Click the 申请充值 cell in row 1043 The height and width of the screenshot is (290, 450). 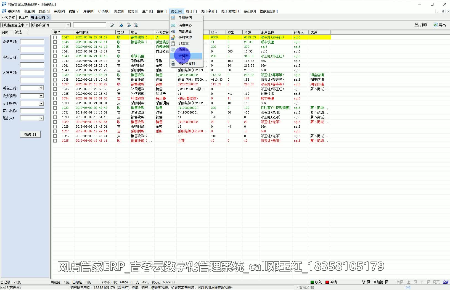click(x=137, y=56)
